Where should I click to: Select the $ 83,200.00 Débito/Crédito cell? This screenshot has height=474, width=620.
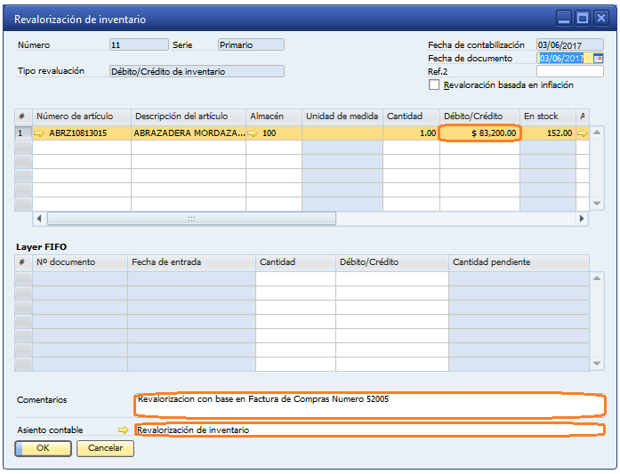pos(480,133)
